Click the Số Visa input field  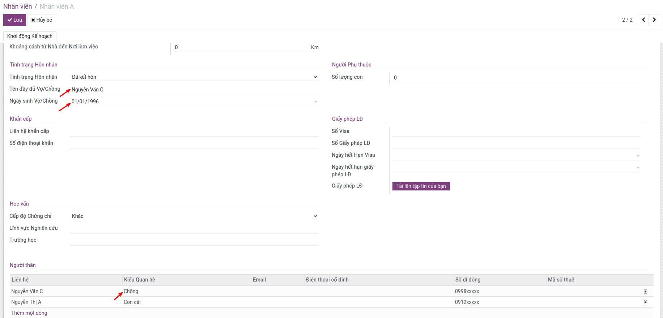pos(516,132)
